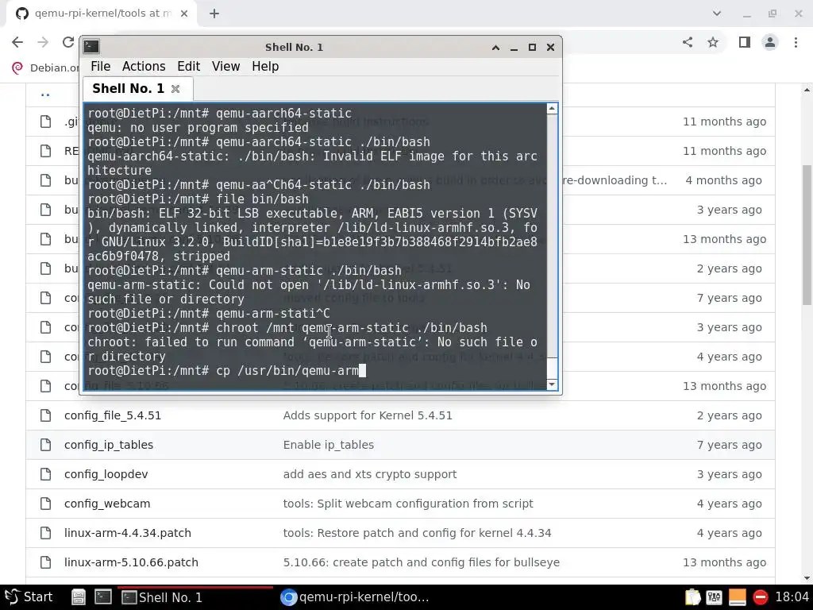Launch the terminal icon on taskbar

click(x=103, y=597)
